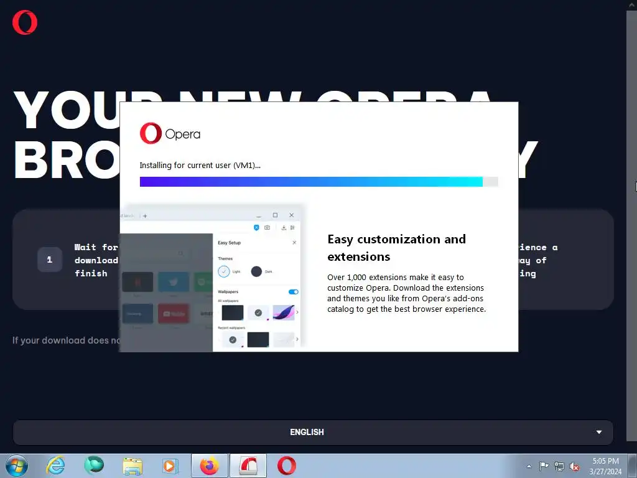The width and height of the screenshot is (637, 478).
Task: Click 'Installing for current user (VM1)...' text
Action: (200, 165)
